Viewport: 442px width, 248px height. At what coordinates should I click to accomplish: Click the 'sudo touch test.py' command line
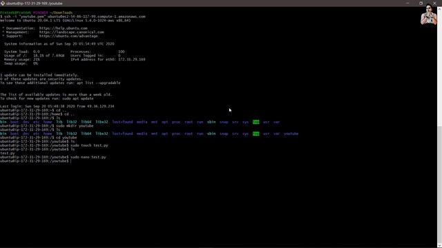(54, 145)
